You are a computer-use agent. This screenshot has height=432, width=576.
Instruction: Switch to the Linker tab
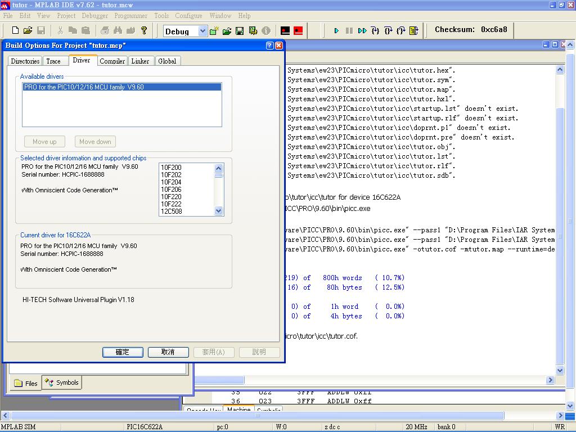pyautogui.click(x=140, y=61)
